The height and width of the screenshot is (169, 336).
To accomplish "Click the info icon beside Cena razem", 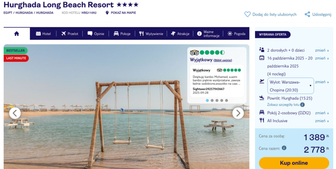I will click(x=284, y=148).
